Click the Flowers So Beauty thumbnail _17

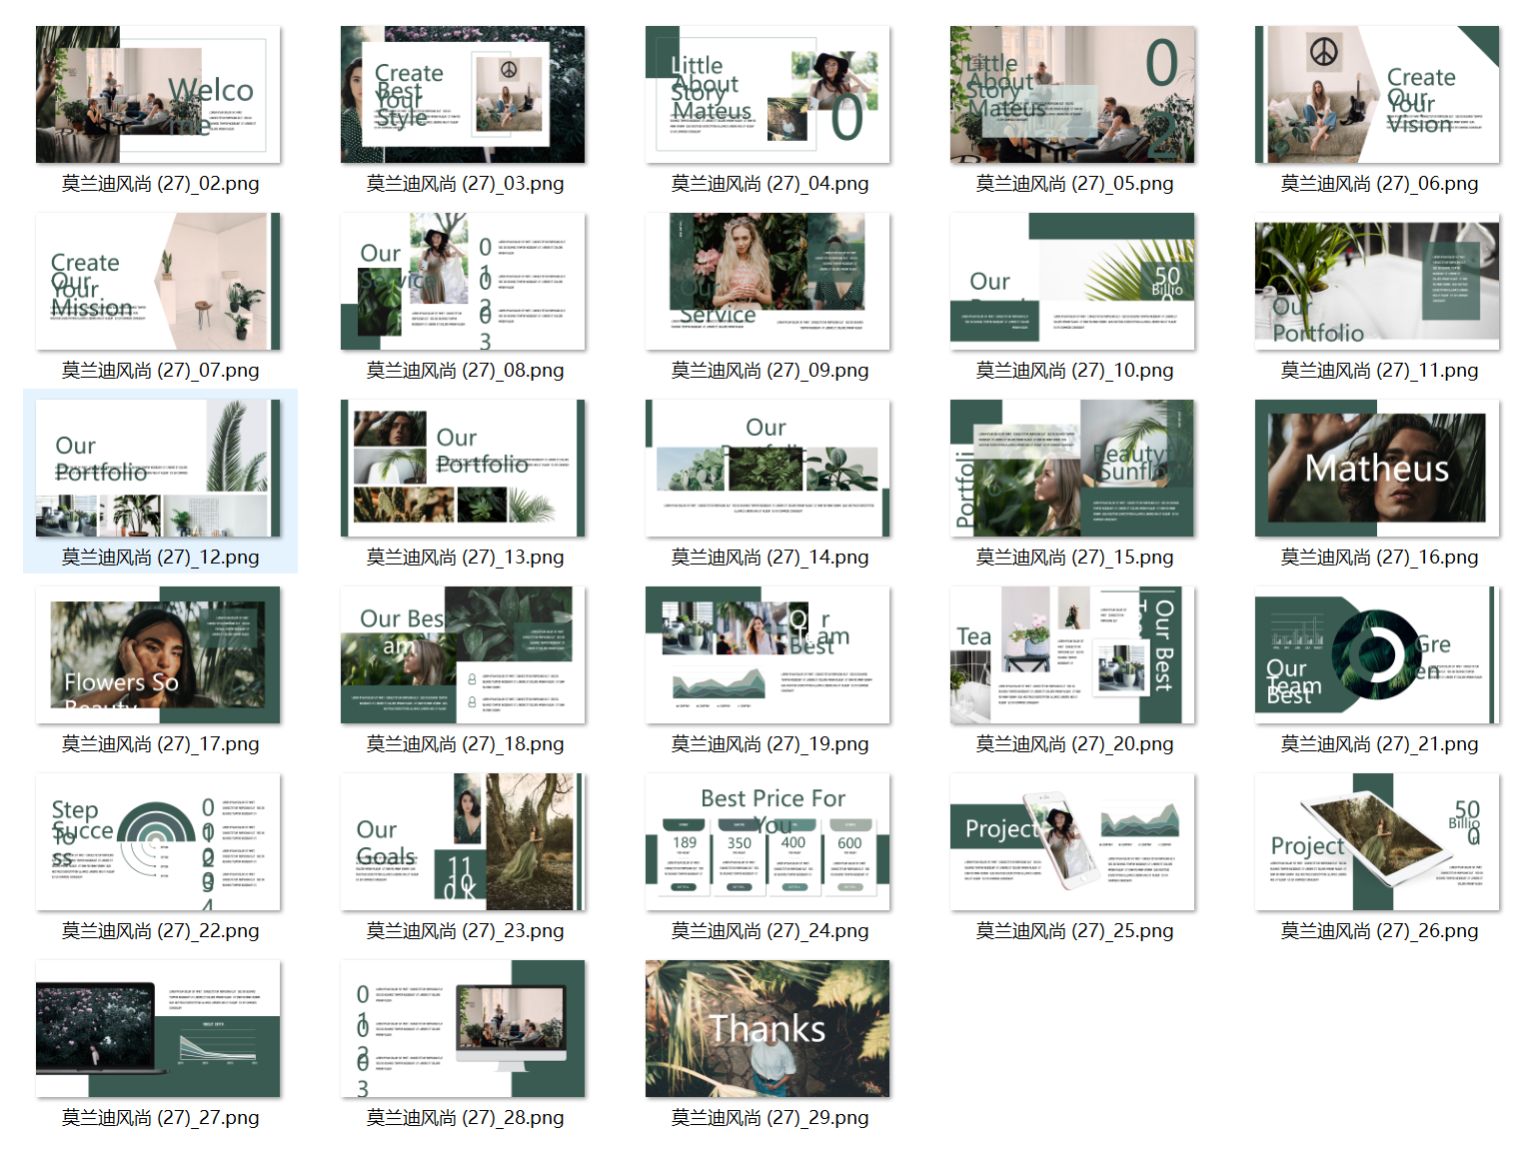tap(158, 655)
